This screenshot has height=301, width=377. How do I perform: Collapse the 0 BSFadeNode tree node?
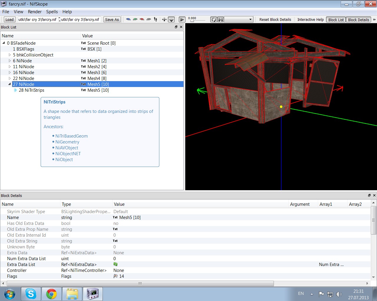[4, 43]
